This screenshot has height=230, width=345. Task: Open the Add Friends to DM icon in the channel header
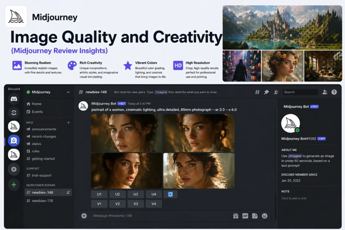coord(276,92)
